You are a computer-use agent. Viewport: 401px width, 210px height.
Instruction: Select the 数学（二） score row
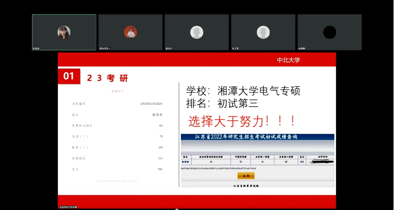point(117,147)
